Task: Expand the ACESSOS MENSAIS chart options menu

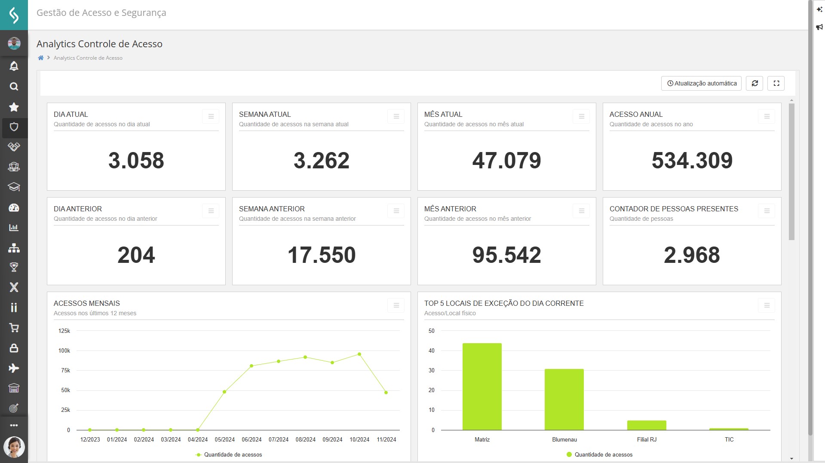Action: (396, 305)
